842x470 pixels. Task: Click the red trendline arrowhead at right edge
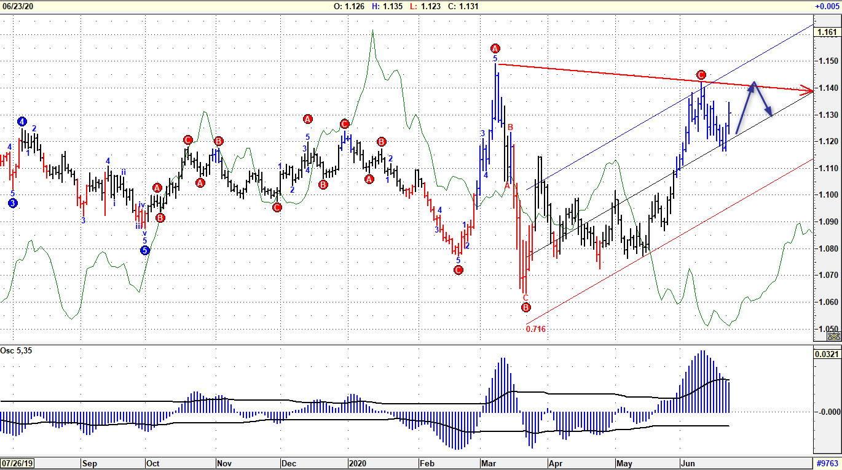(x=808, y=91)
